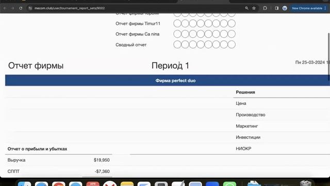Click the New Chrome available button
Viewport: 330px width, 186px height.
coord(307,8)
